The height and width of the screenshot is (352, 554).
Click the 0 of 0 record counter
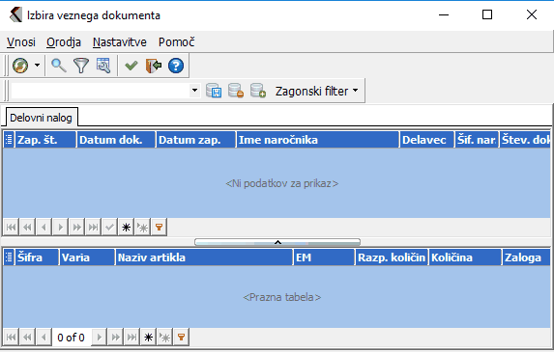click(x=71, y=338)
